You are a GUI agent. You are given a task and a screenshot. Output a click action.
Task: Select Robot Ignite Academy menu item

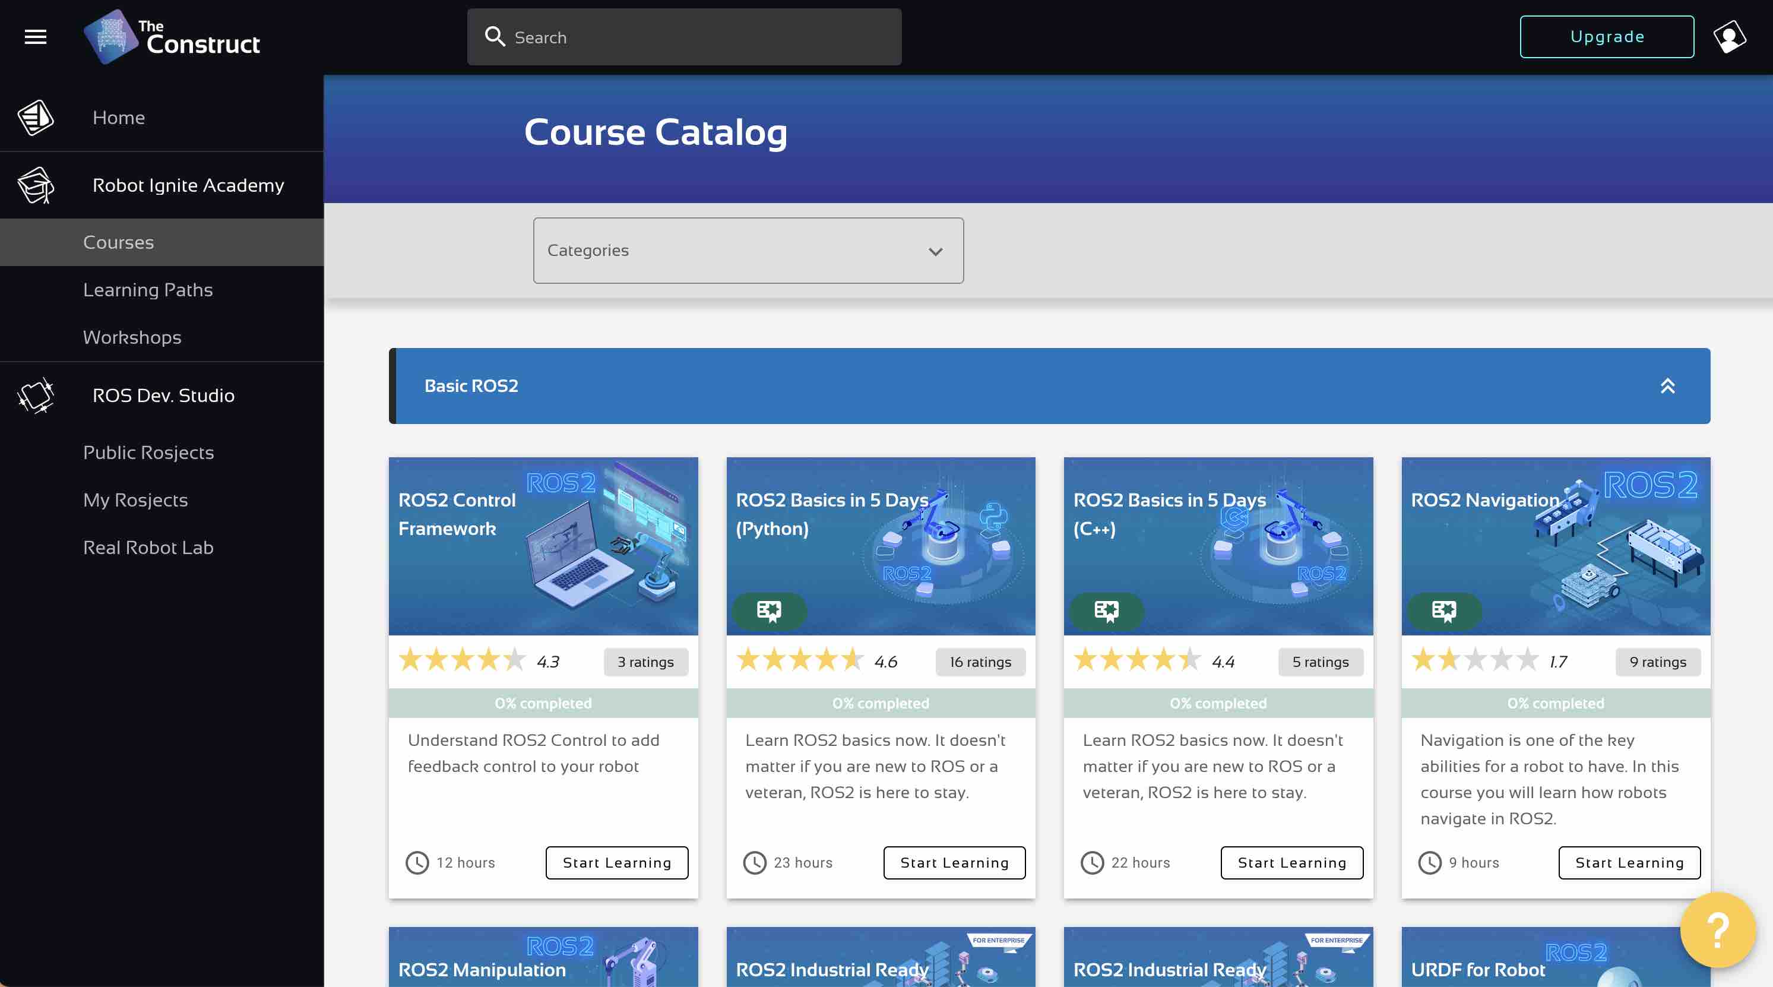[162, 185]
